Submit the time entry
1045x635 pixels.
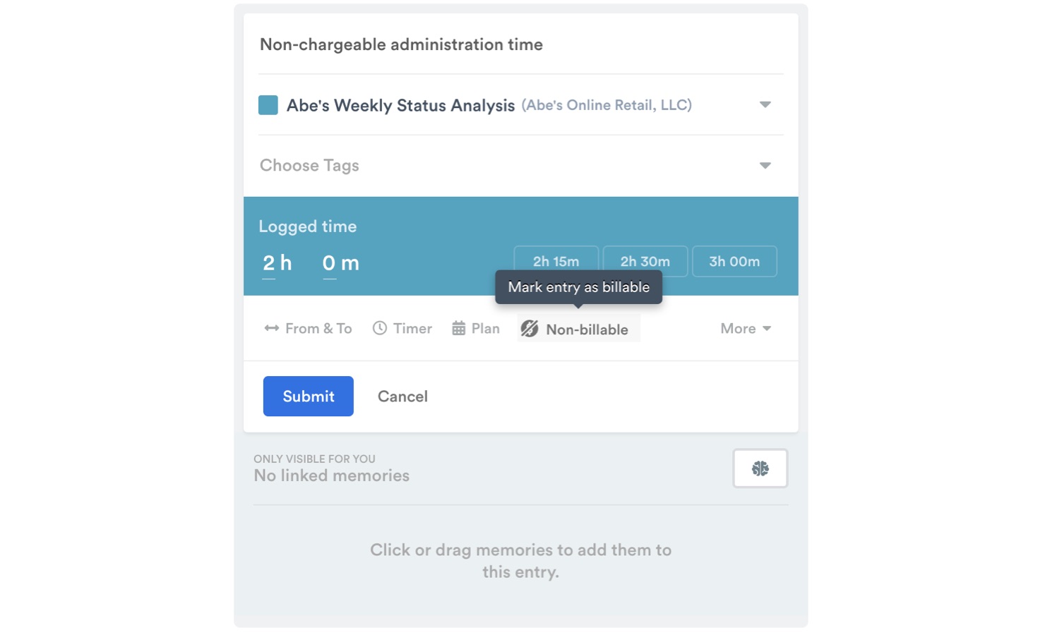[308, 397]
